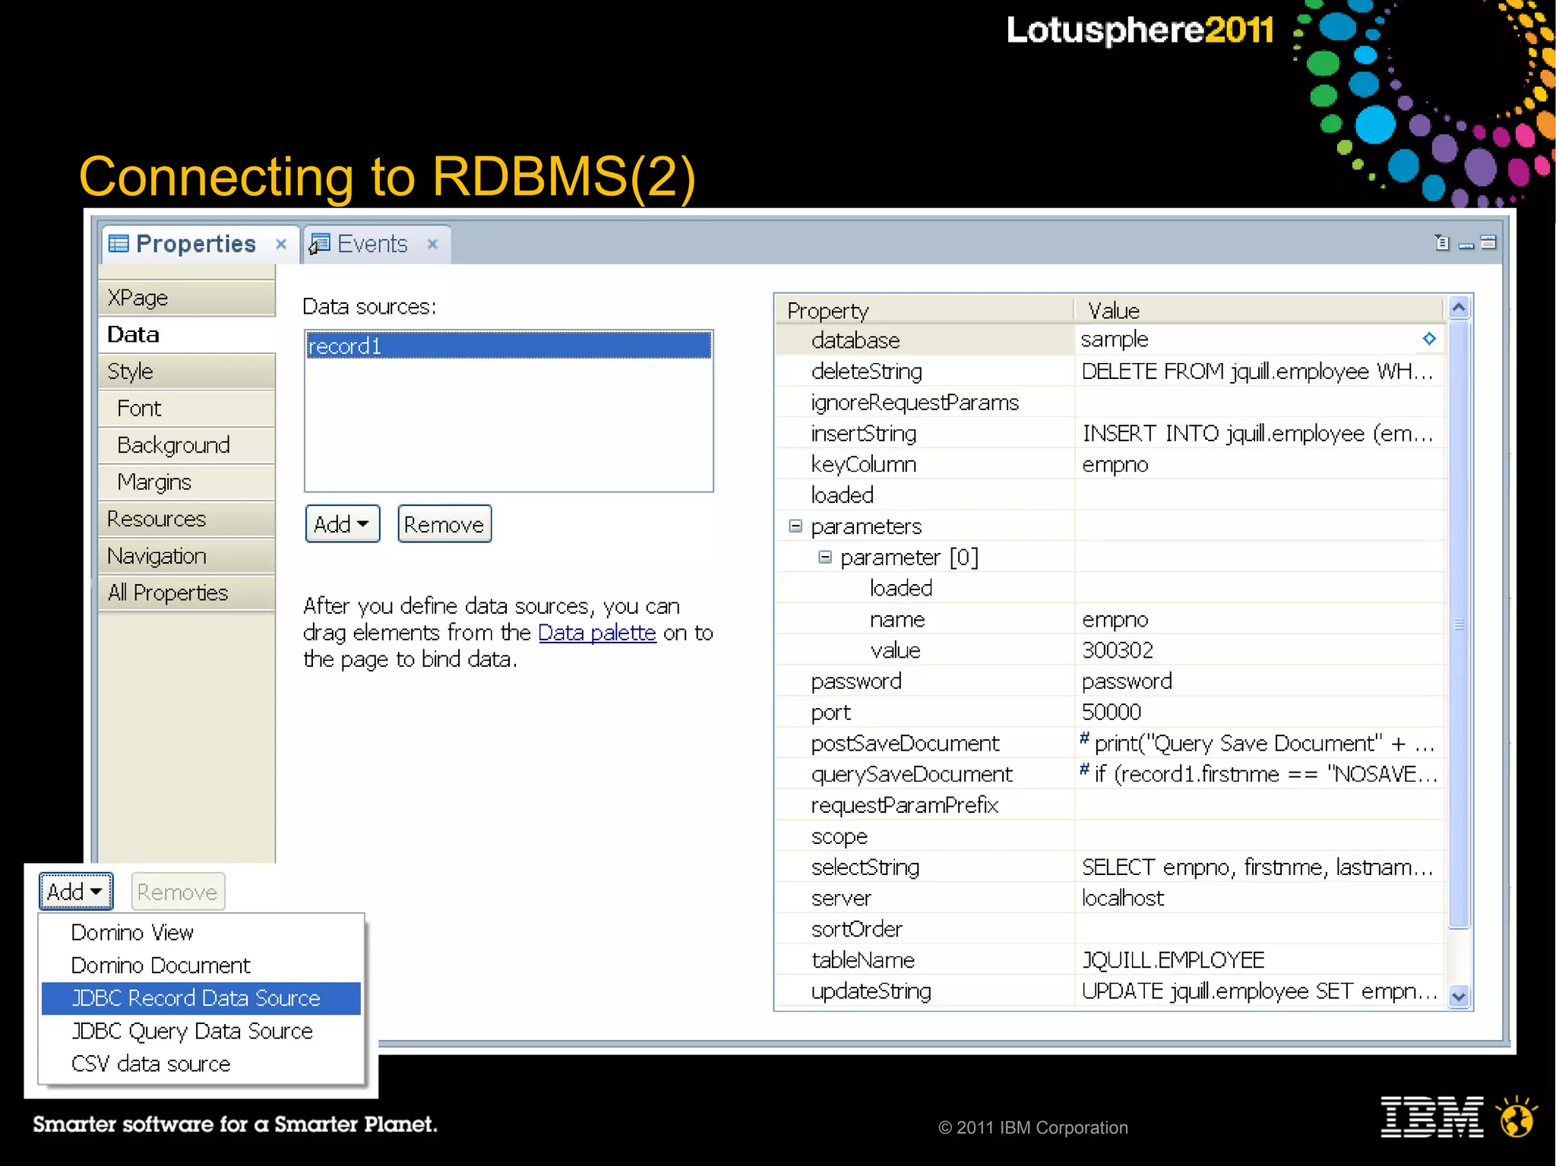Screen dimensions: 1556x1166
Task: Open the Margins section
Action: (x=187, y=482)
